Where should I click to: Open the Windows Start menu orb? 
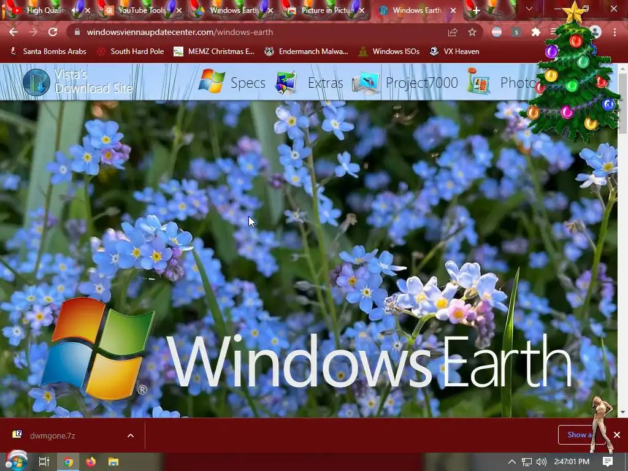pyautogui.click(x=16, y=461)
